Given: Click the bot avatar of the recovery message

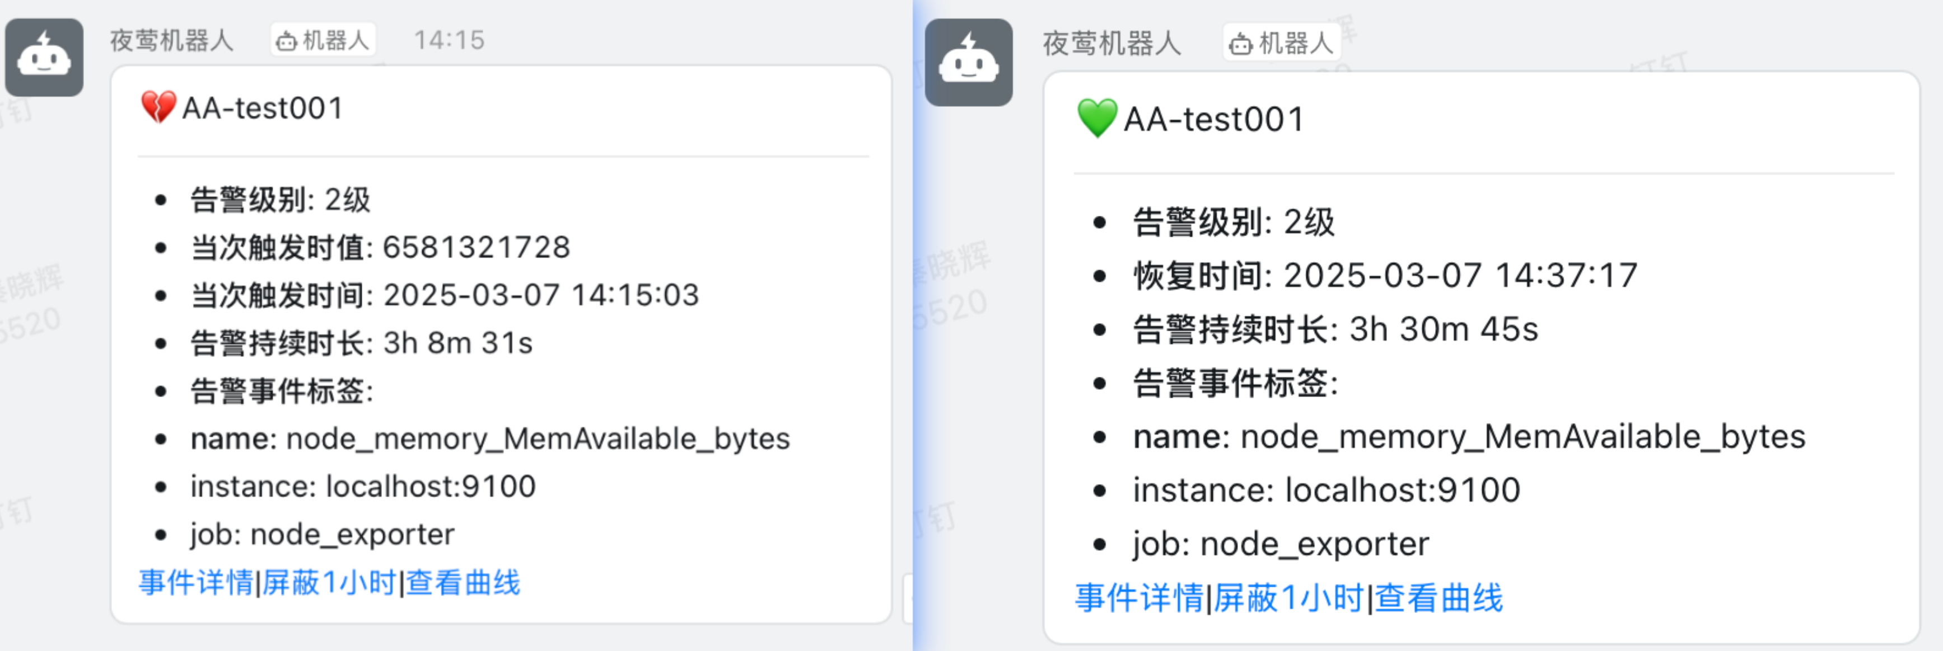Looking at the screenshot, I should (x=969, y=63).
